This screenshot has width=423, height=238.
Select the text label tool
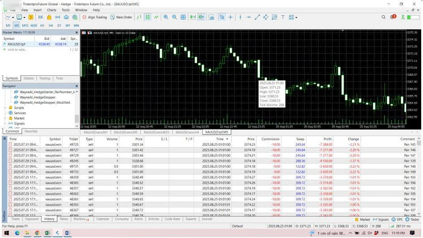pyautogui.click(x=283, y=17)
